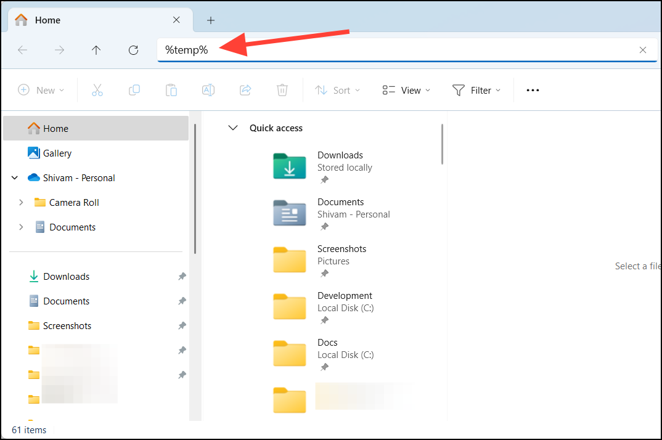Click the Delete icon
Screen dimensions: 662x440
click(x=282, y=90)
